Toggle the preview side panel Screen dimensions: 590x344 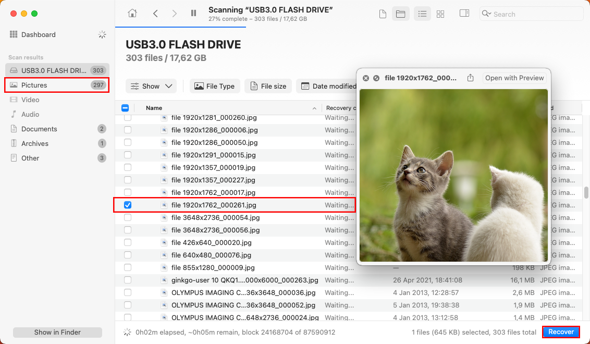464,14
